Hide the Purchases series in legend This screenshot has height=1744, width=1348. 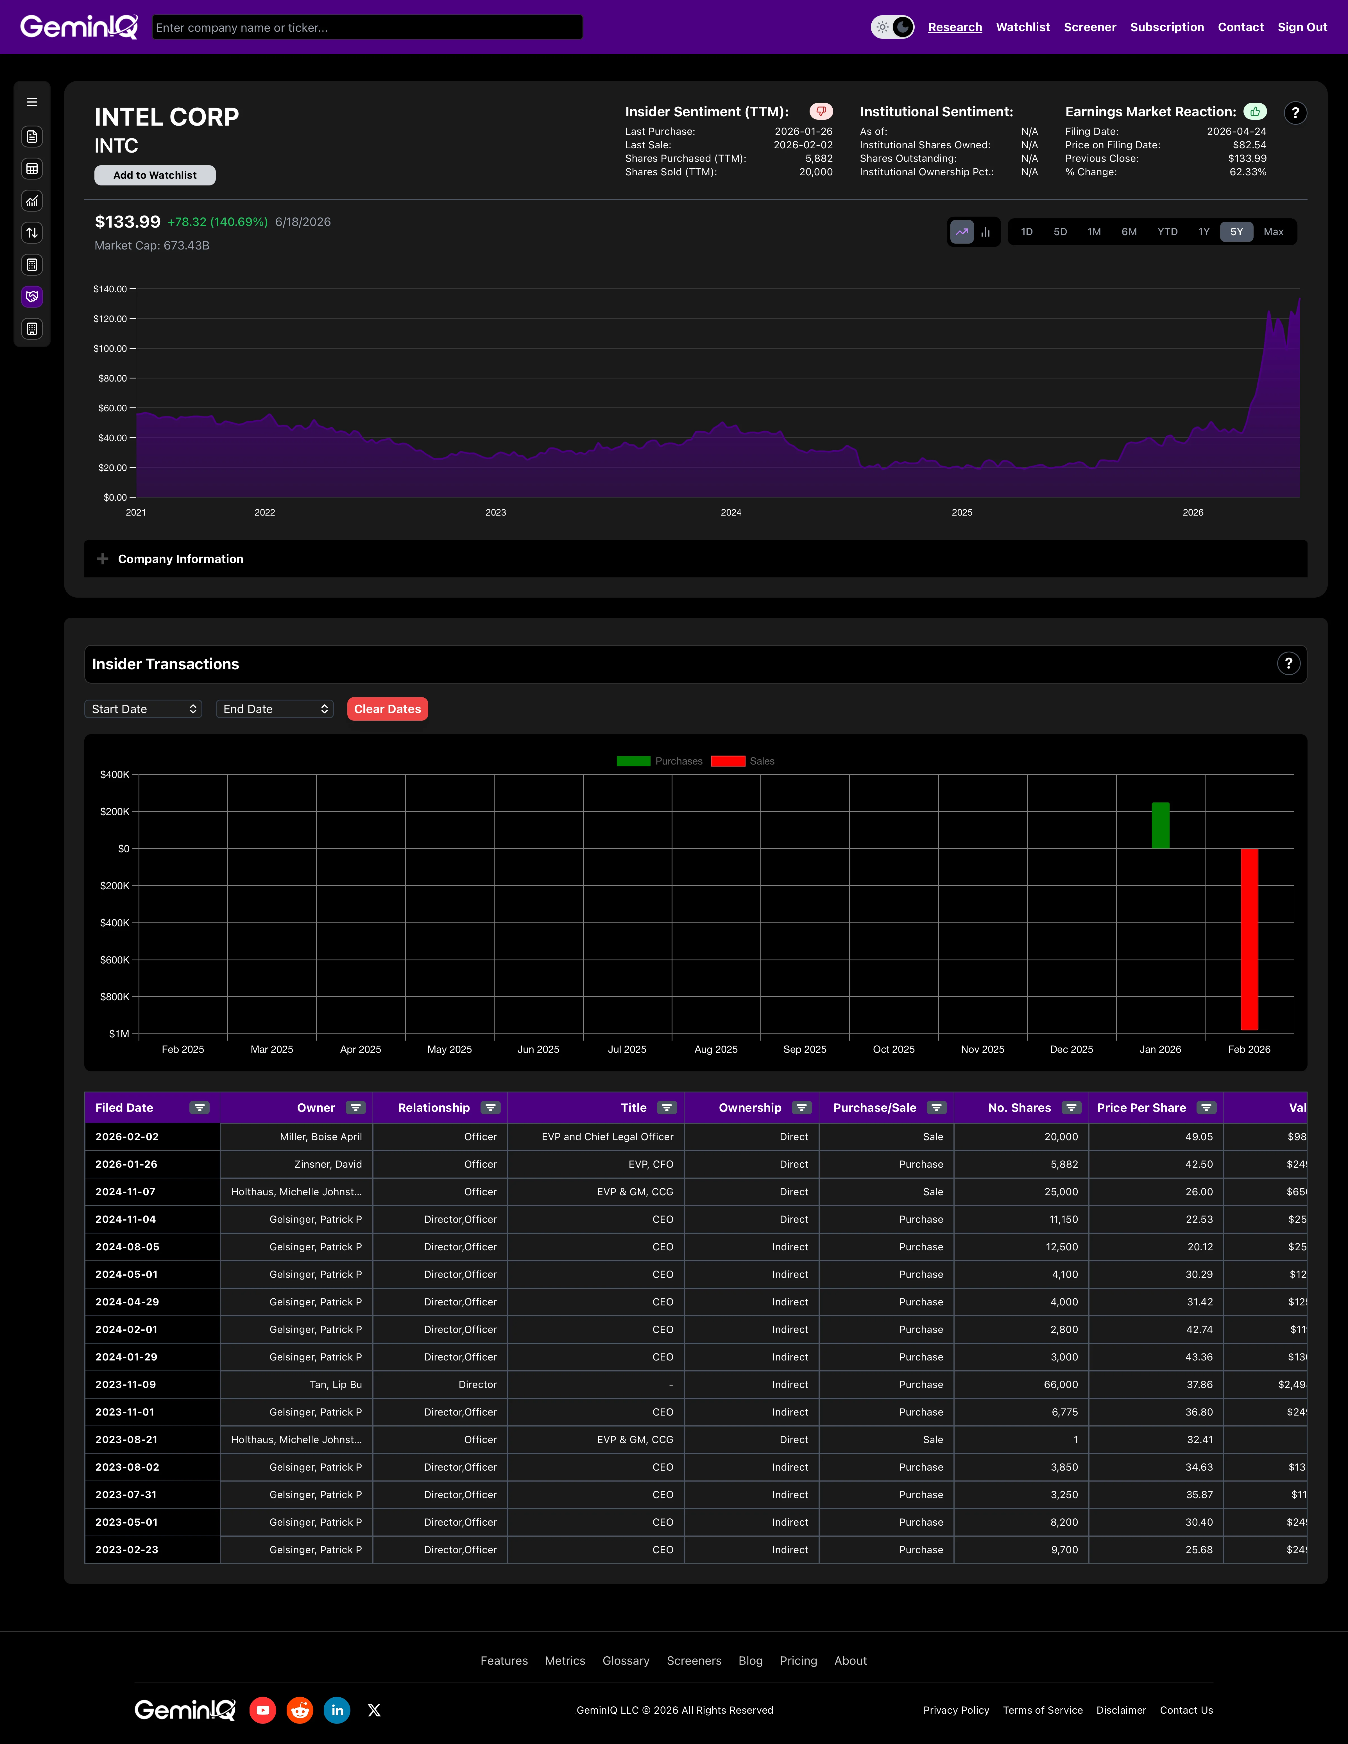coord(660,761)
